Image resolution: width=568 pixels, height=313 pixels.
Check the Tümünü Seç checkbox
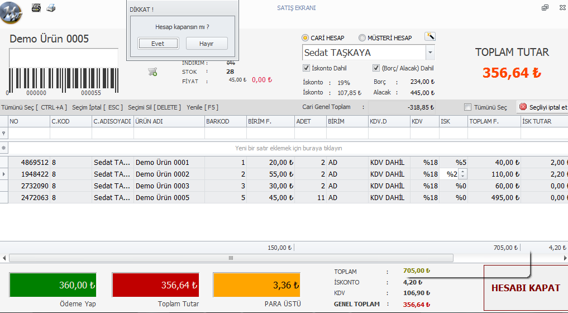pyautogui.click(x=468, y=107)
